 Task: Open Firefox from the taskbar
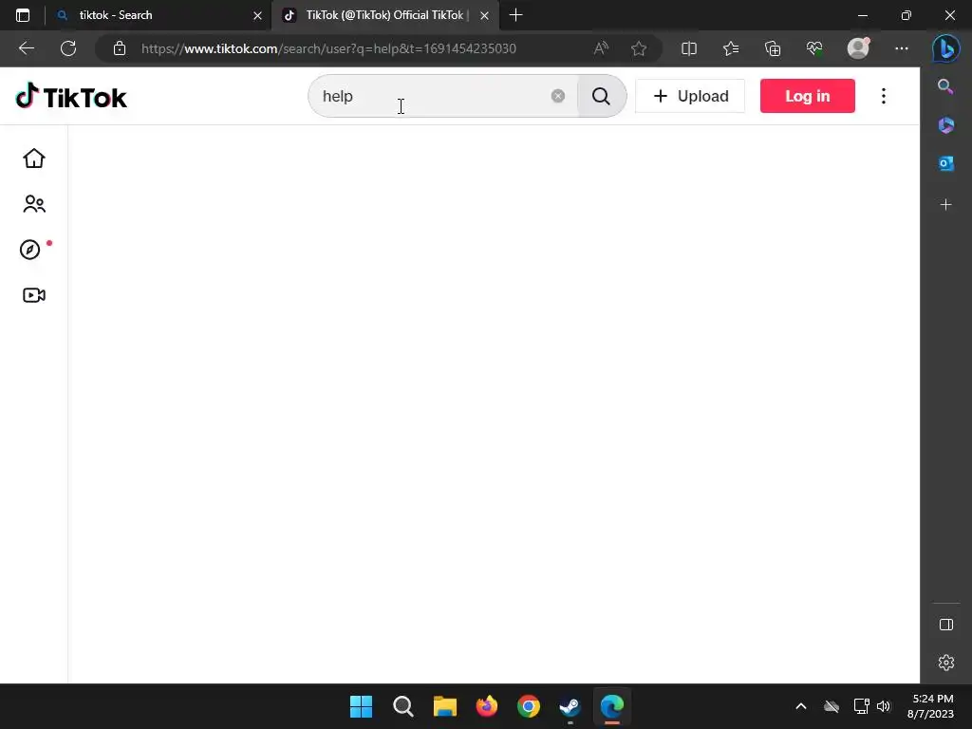[x=487, y=706]
